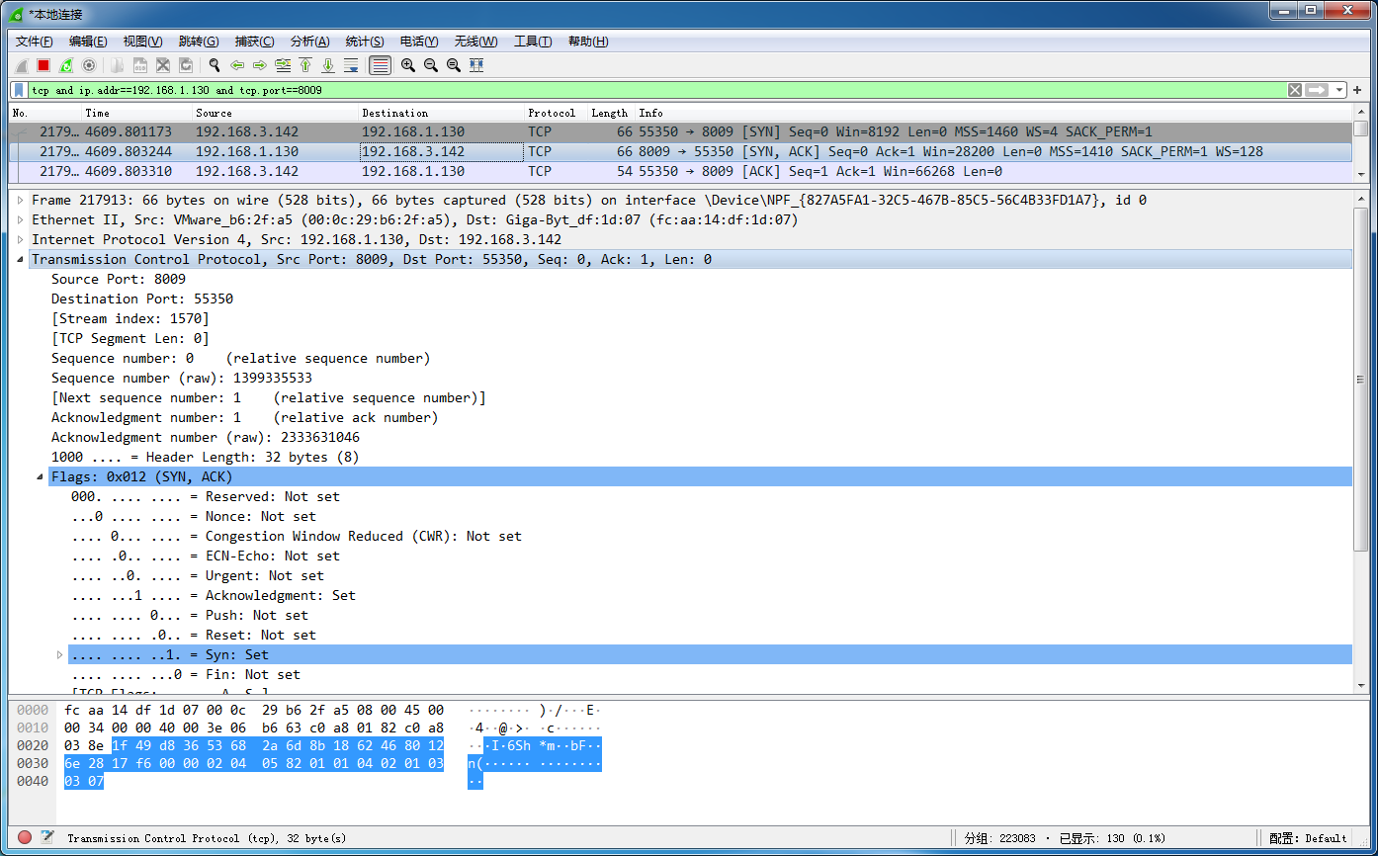Click hex bytes row at offset 0010
Image resolution: width=1378 pixels, height=856 pixels.
(x=254, y=729)
